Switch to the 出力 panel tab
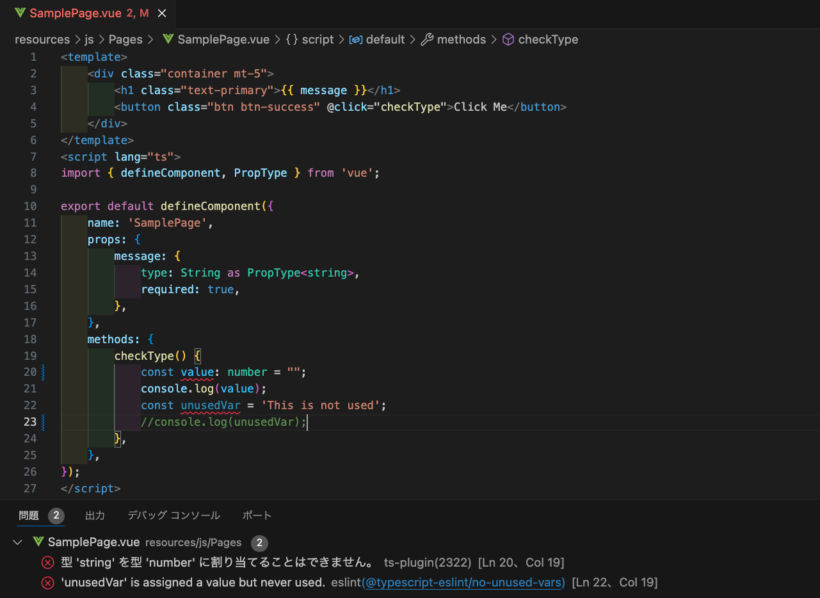Viewport: 820px width, 598px height. (x=95, y=515)
